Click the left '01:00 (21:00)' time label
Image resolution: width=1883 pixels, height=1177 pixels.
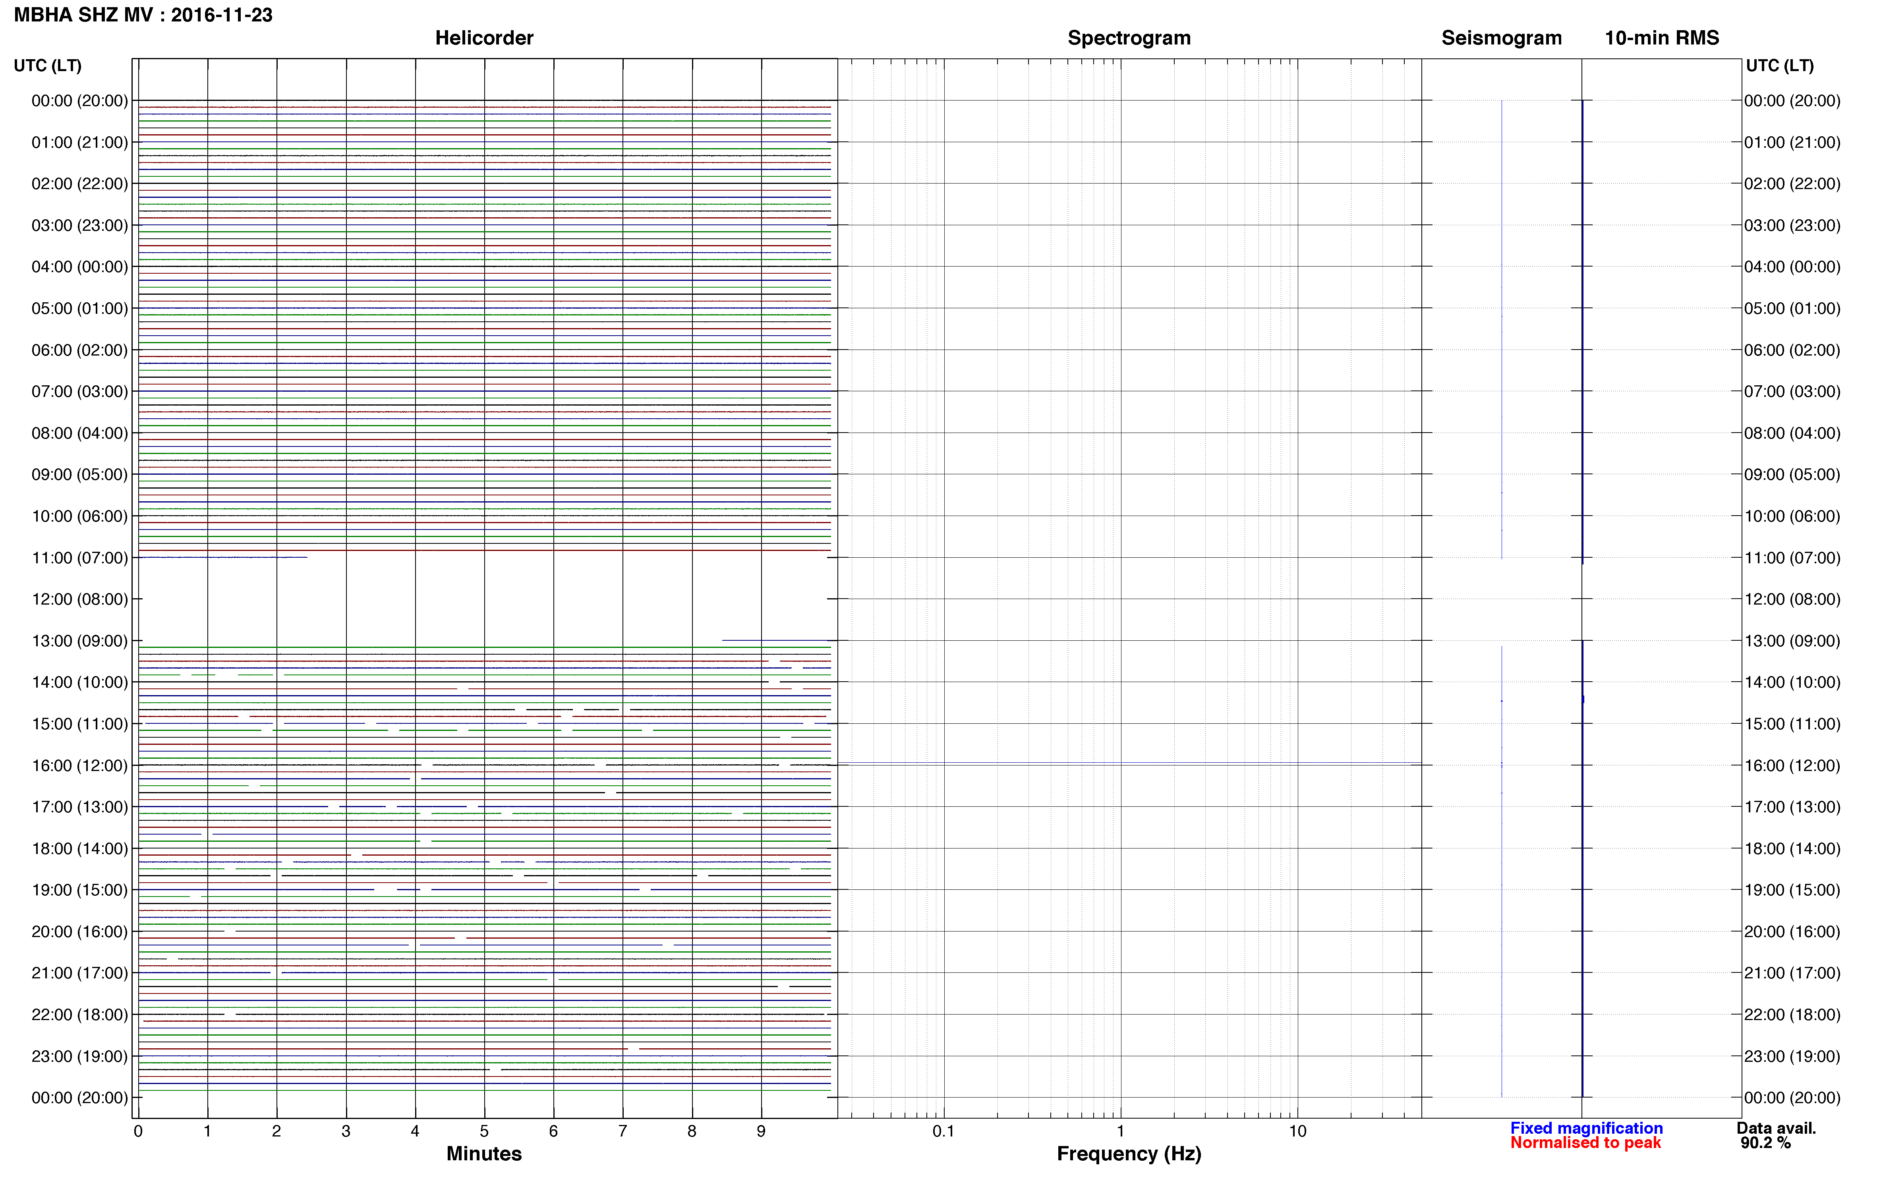click(x=79, y=143)
